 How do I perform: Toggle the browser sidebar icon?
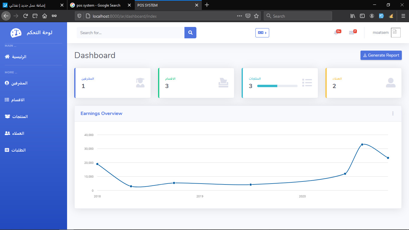pos(362,16)
